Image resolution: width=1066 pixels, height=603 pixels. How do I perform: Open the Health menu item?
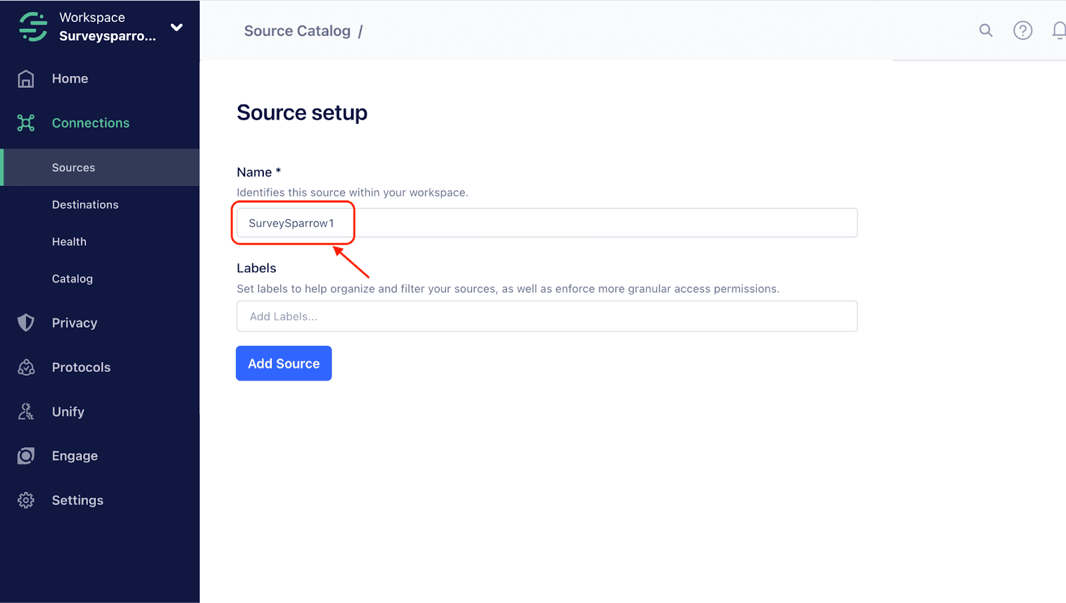[x=69, y=242]
